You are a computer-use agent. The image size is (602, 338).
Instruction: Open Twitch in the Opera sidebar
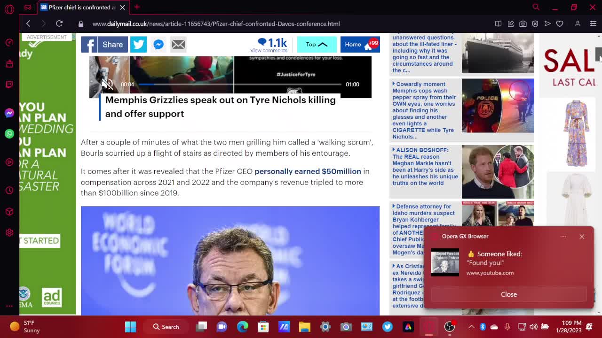[9, 84]
